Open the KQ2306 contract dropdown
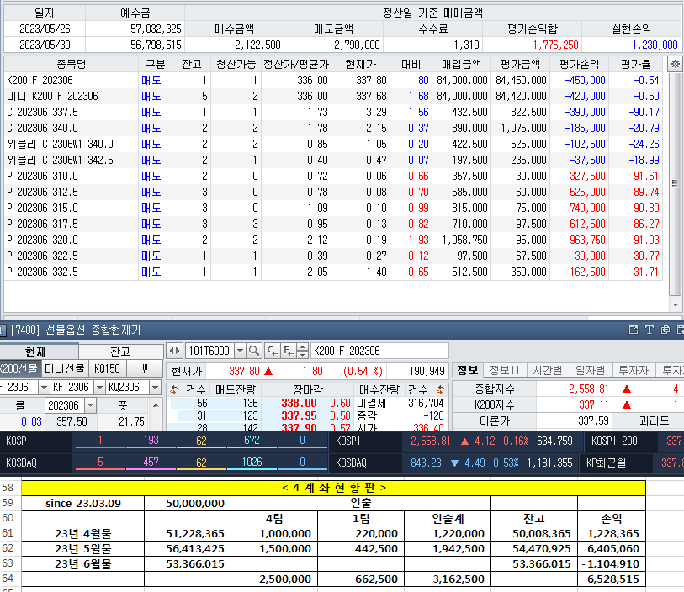Viewport: 684px width, 592px height. coord(154,387)
